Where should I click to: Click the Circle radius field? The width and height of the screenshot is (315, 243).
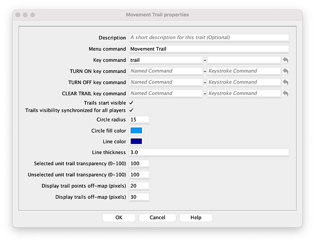[x=139, y=120]
